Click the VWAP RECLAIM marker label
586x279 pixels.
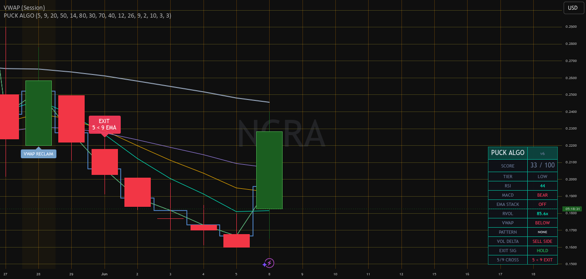point(38,154)
